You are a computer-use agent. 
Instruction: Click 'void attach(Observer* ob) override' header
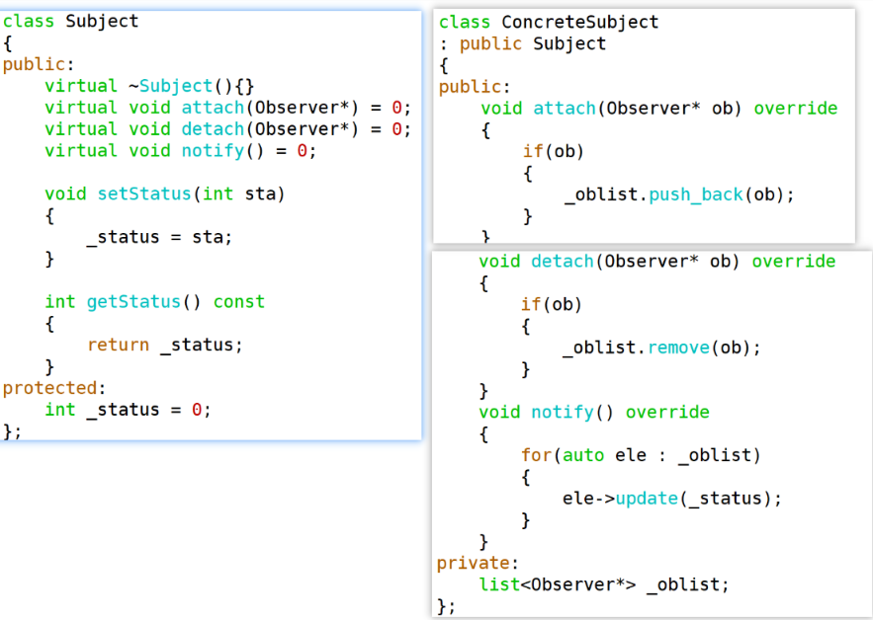(x=659, y=109)
